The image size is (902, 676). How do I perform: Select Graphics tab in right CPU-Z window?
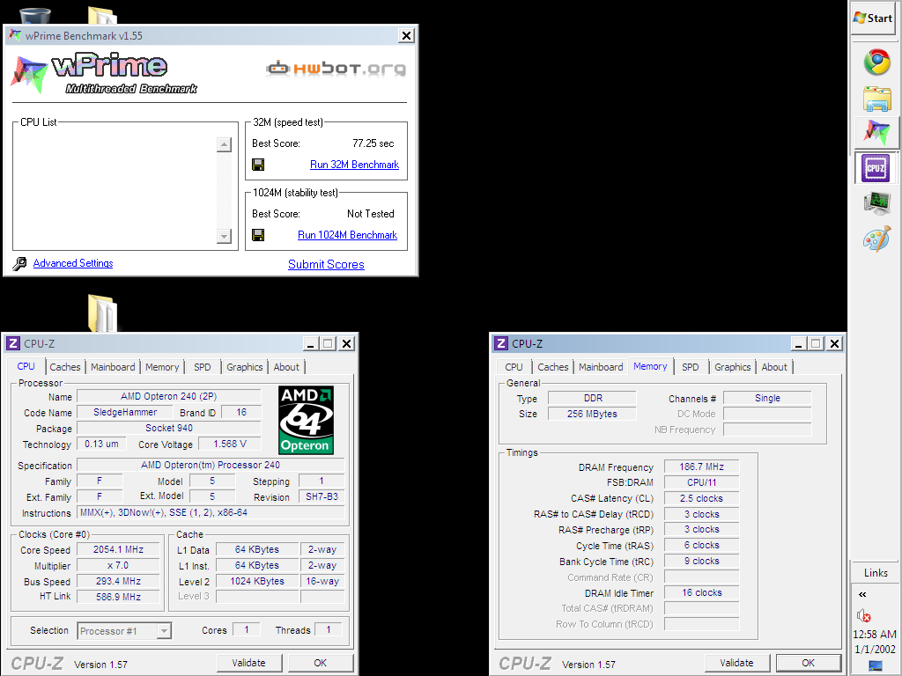pos(732,367)
